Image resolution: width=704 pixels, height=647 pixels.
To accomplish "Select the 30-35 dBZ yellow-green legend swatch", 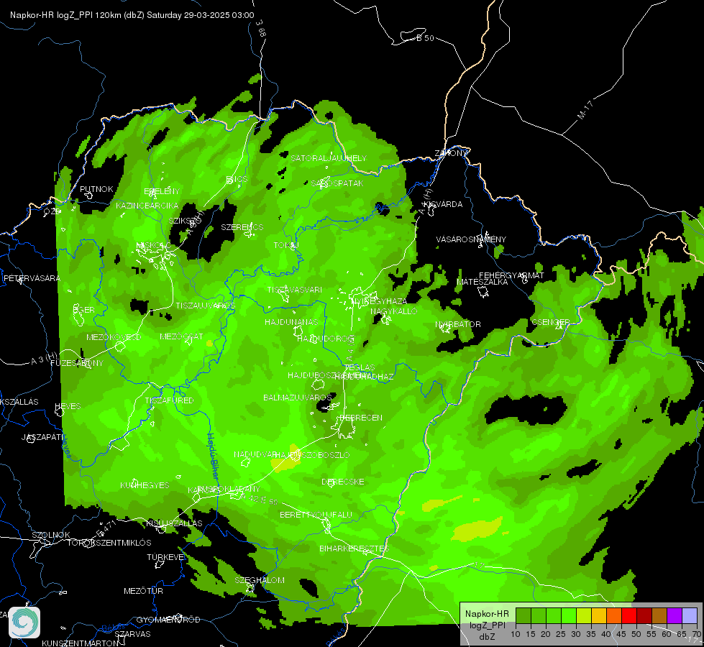I will pyautogui.click(x=584, y=616).
